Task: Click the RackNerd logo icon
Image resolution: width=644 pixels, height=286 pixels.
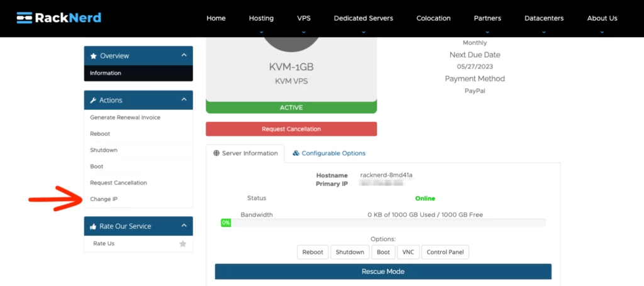Action: click(25, 18)
